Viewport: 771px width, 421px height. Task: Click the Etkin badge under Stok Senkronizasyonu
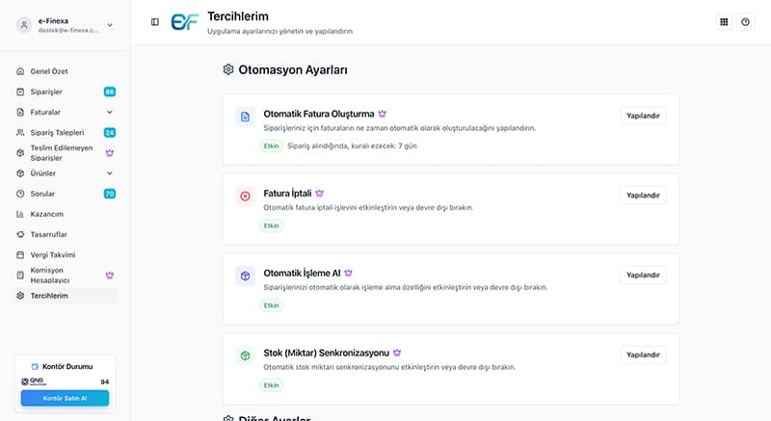(x=272, y=385)
